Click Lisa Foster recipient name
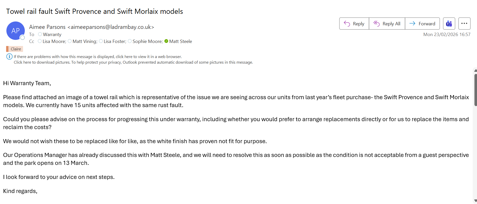The height and width of the screenshot is (204, 477). 115,41
